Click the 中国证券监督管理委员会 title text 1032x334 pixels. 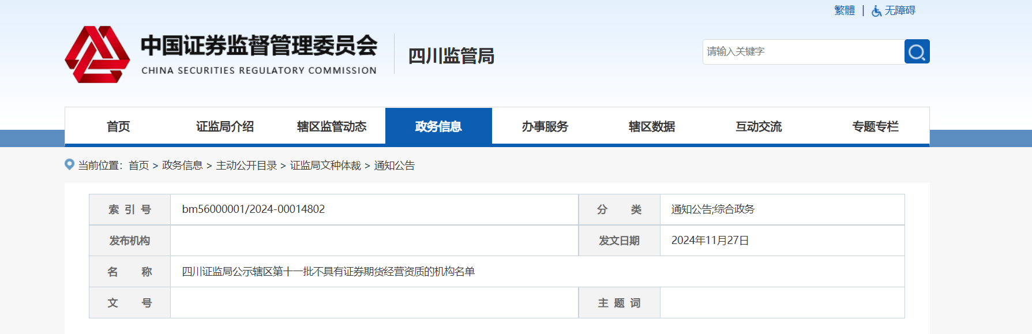coord(259,46)
